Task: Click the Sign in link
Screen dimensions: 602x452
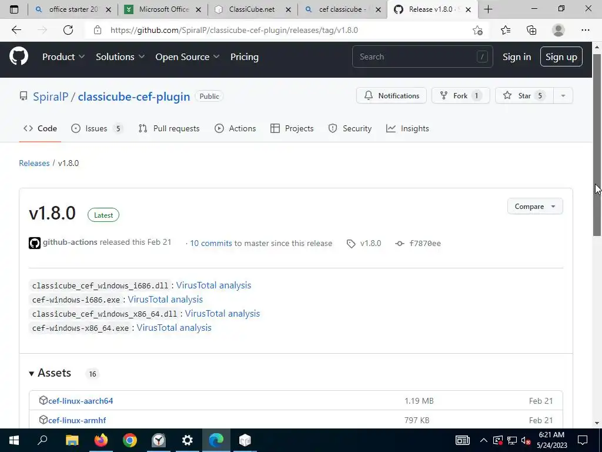Action: 517,57
